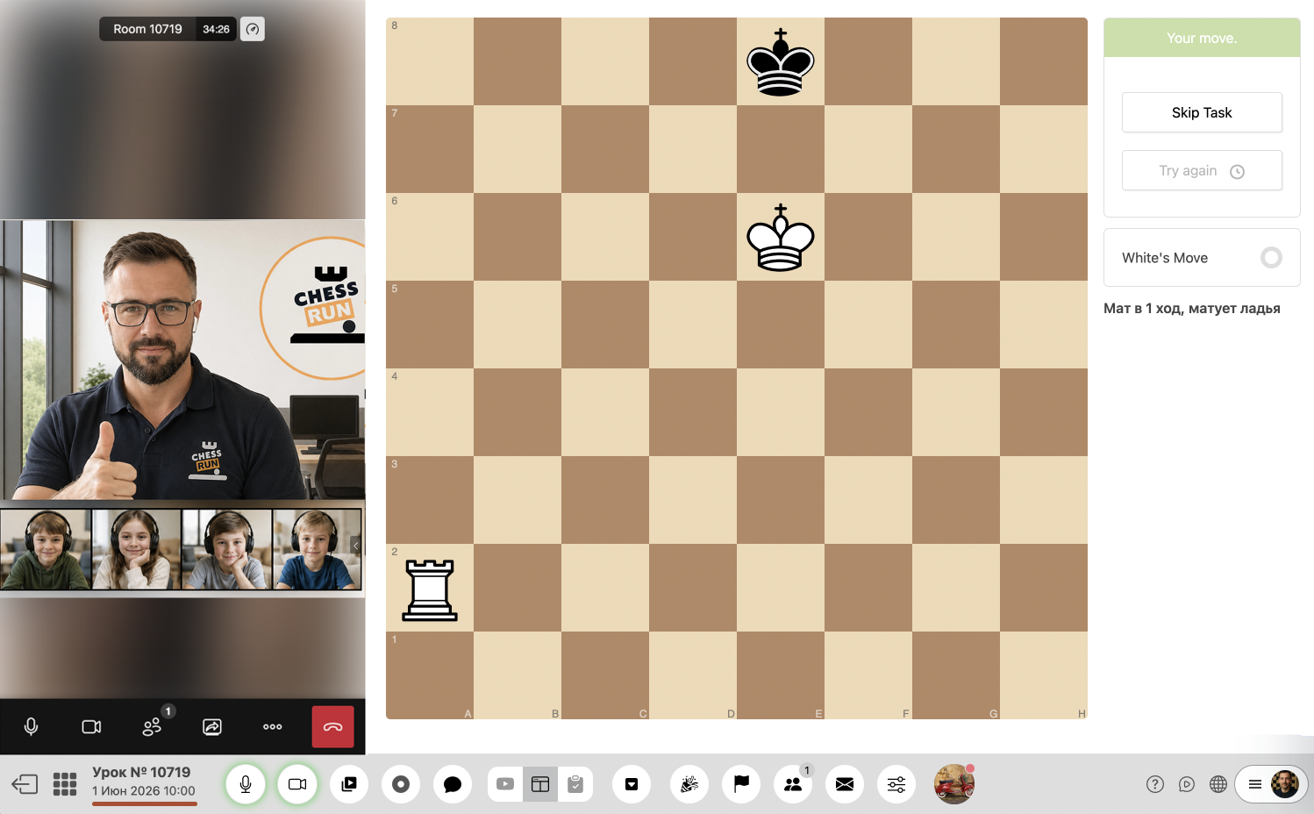The height and width of the screenshot is (814, 1314).
Task: Open the envelope messages icon
Action: point(845,784)
